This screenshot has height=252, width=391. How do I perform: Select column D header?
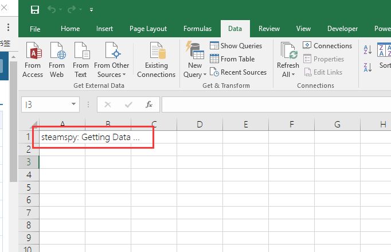click(x=200, y=124)
